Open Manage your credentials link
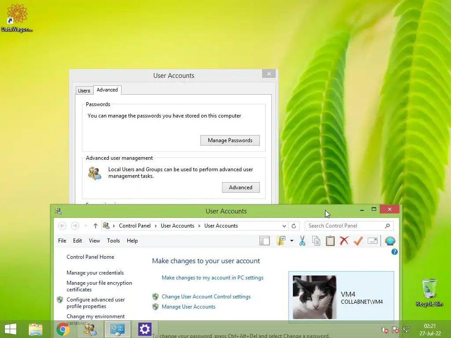451x338 pixels. point(95,273)
